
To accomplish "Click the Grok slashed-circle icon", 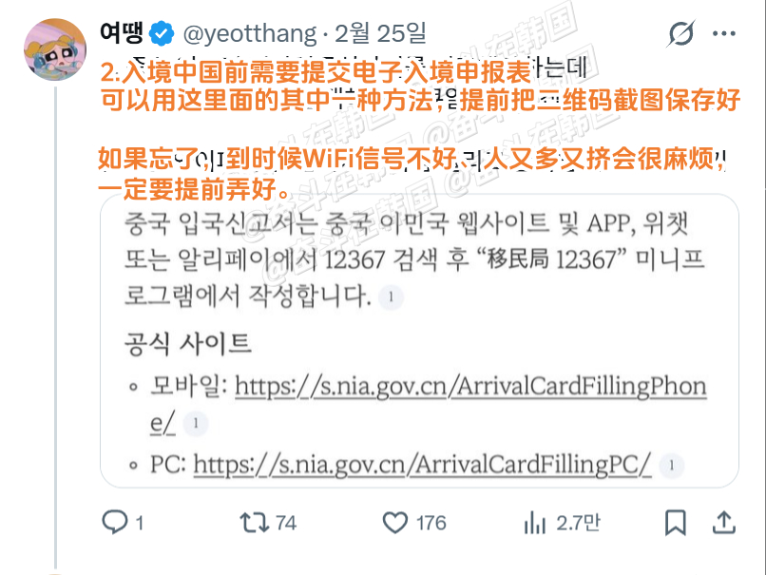I will click(x=681, y=33).
